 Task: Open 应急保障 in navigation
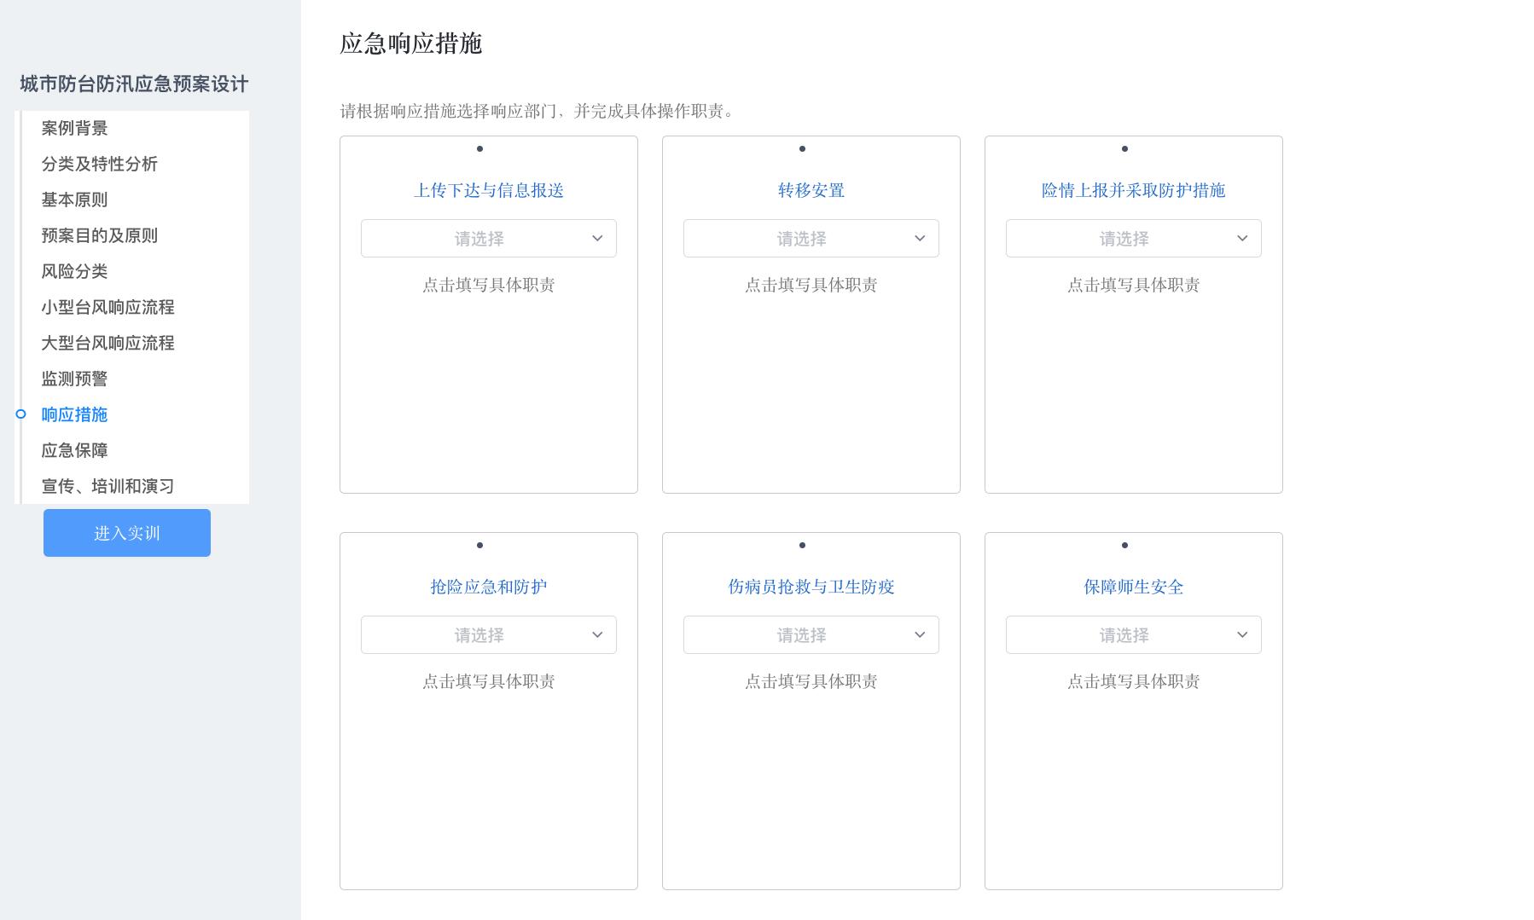coord(75,450)
